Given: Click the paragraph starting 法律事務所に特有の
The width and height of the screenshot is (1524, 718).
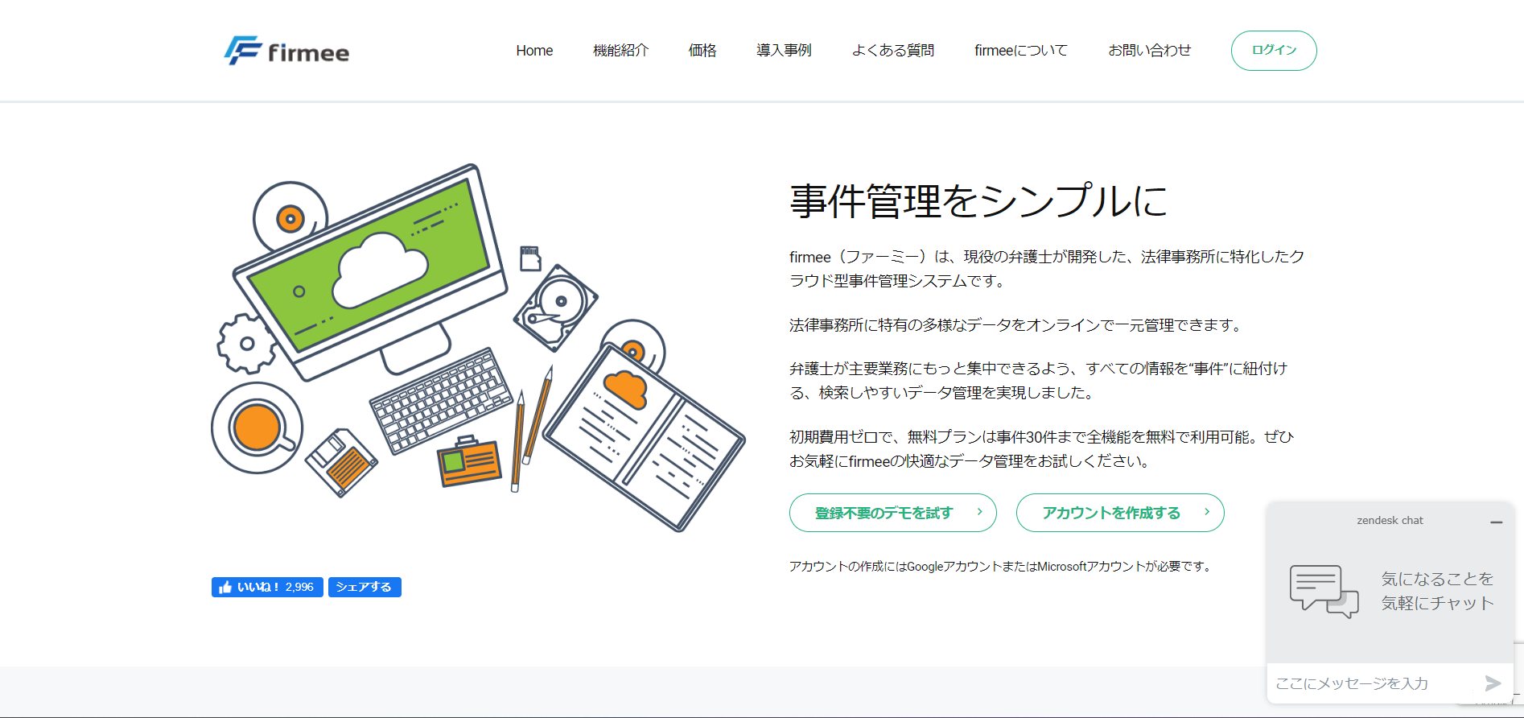Looking at the screenshot, I should tap(1017, 325).
